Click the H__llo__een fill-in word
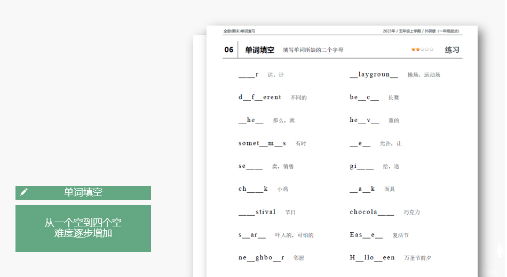This screenshot has width=507, height=277. 372,258
